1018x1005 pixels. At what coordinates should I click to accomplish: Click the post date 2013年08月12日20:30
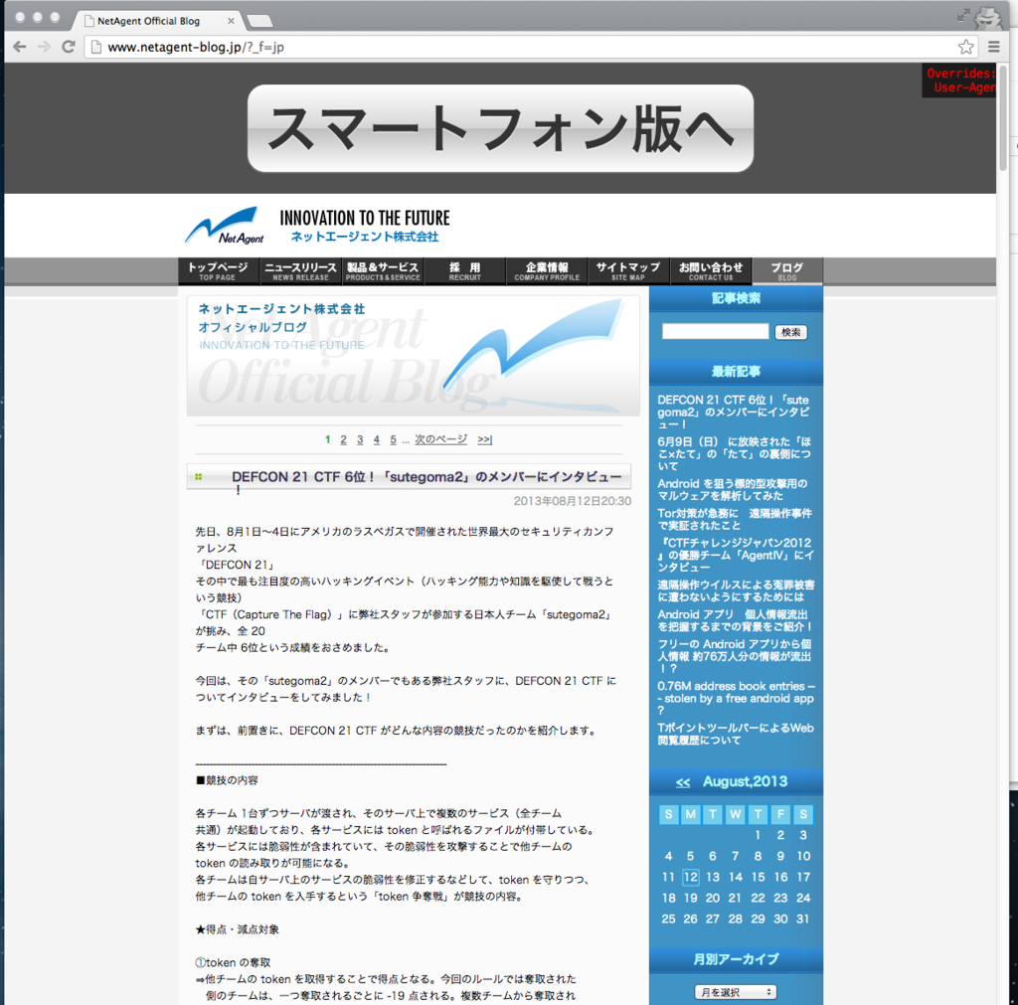pos(572,501)
